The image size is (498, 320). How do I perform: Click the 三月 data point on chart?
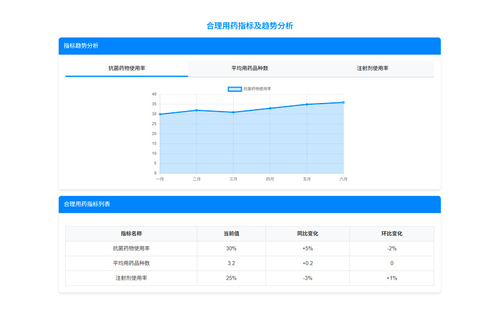[233, 112]
